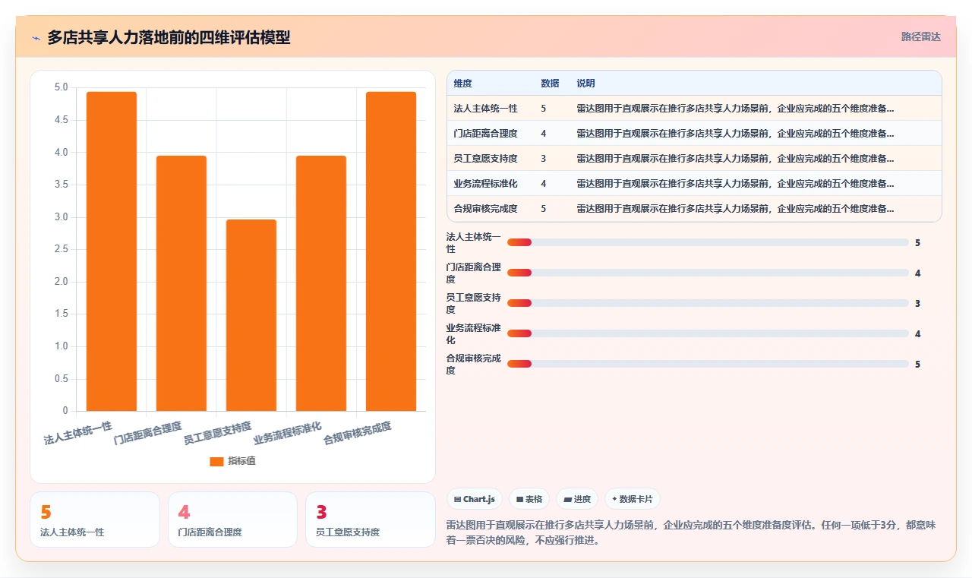Click the progress value 3 for 员工意愿支持度
Screen dimensions: 972x578
(917, 303)
